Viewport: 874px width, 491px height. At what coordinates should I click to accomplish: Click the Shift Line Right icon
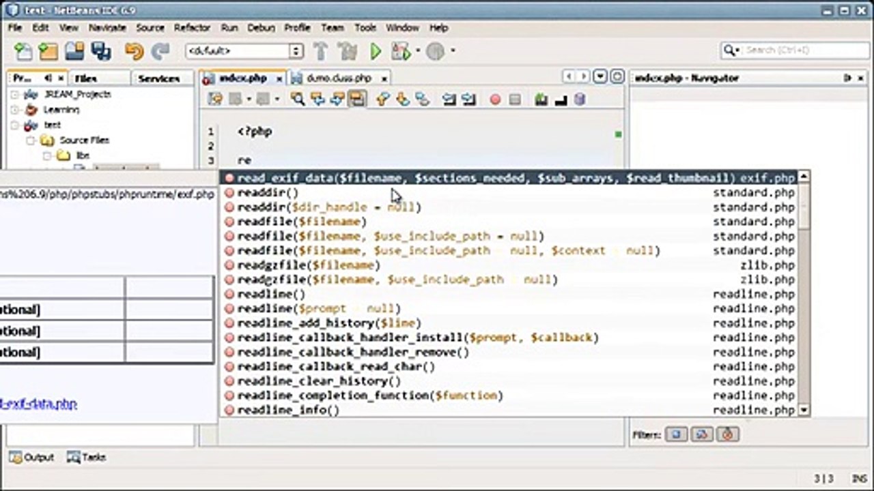[x=468, y=100]
